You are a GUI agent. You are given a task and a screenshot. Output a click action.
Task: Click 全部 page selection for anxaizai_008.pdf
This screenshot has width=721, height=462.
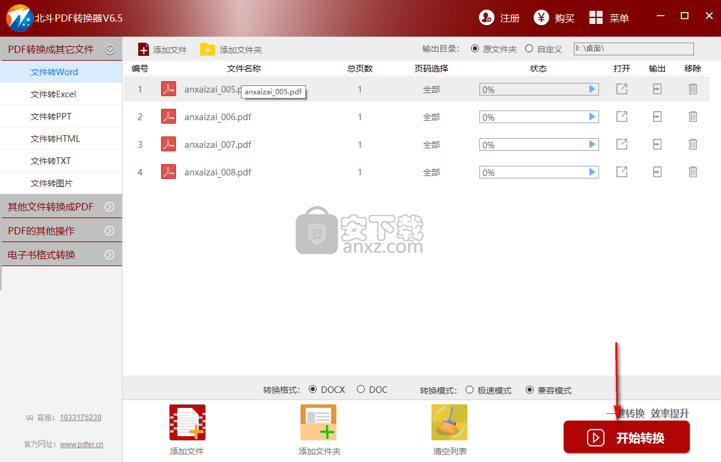pos(431,172)
